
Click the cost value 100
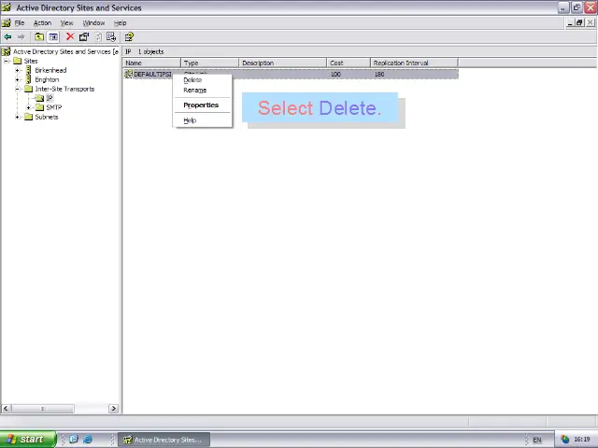[335, 75]
